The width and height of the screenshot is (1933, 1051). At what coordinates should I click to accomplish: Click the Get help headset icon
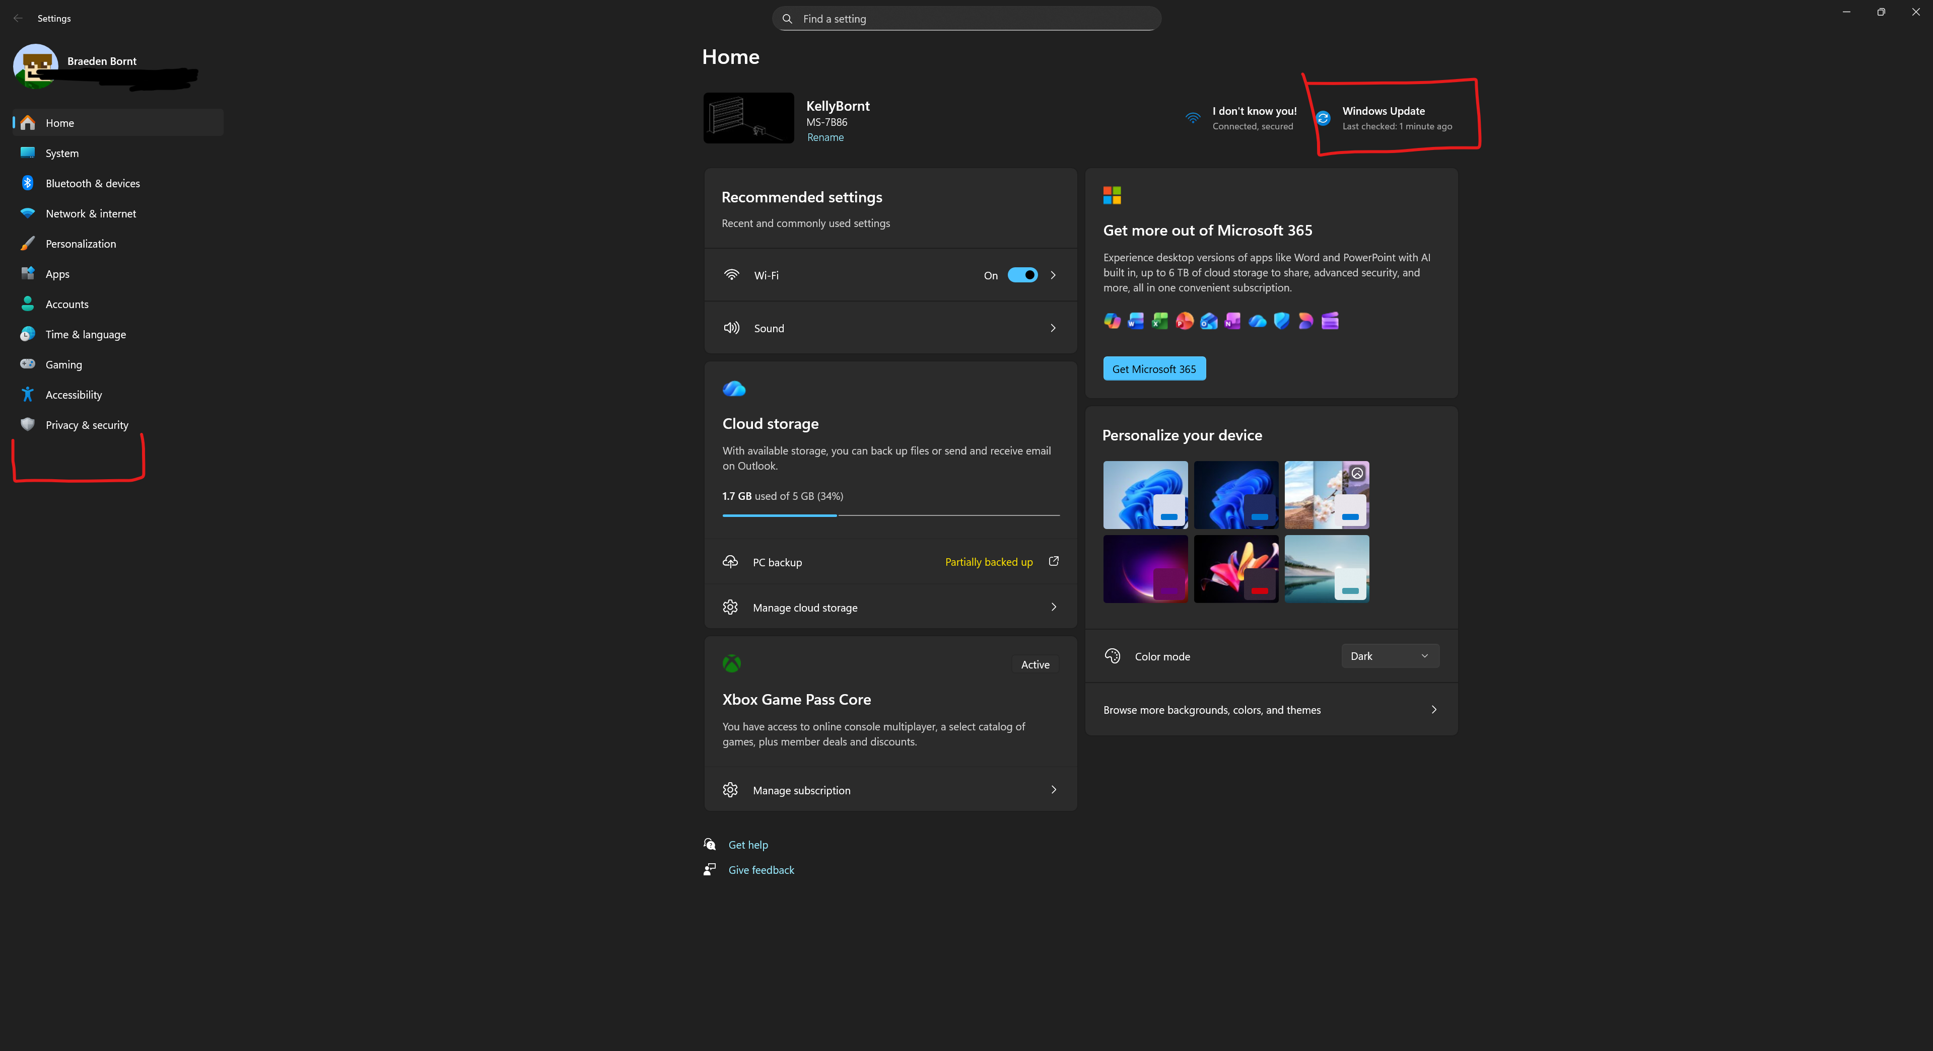click(x=710, y=845)
